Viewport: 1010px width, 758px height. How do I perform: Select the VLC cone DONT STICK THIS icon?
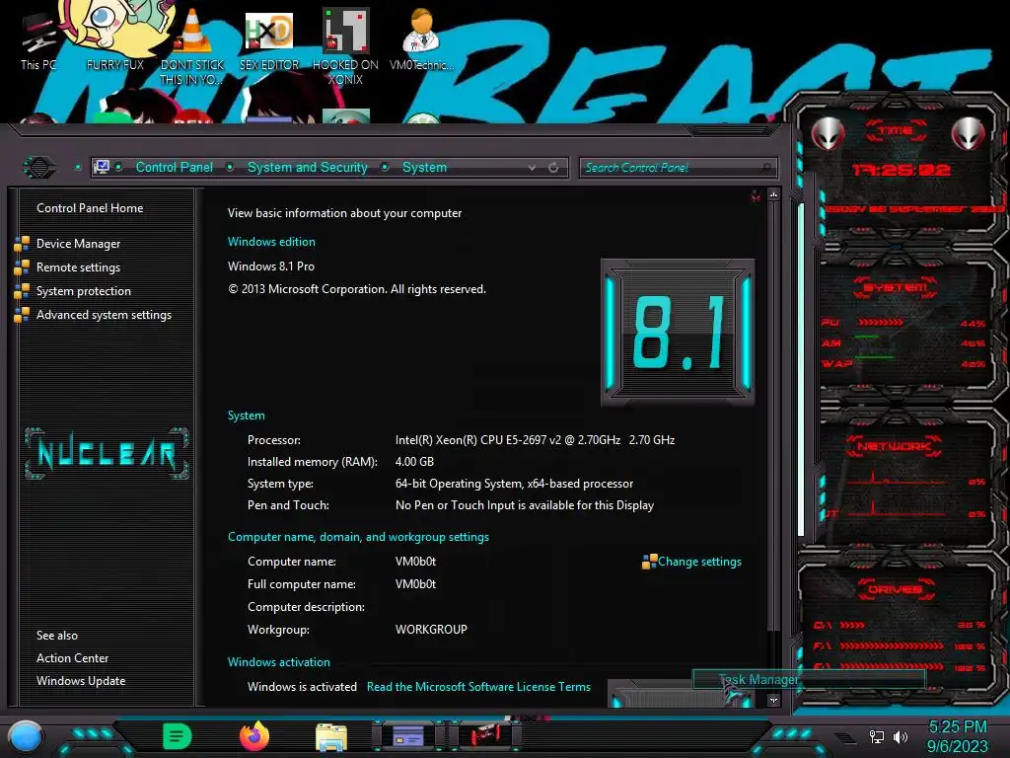tap(192, 45)
